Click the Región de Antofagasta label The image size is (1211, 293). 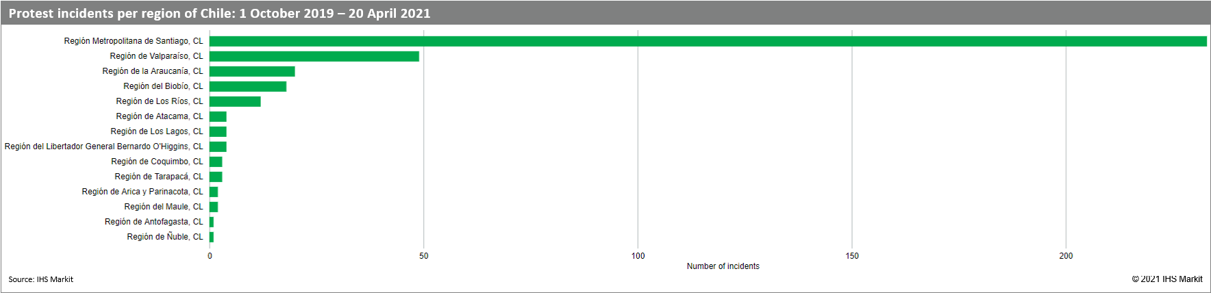[153, 222]
